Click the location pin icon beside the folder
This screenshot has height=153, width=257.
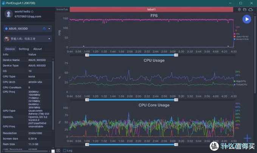(240, 10)
